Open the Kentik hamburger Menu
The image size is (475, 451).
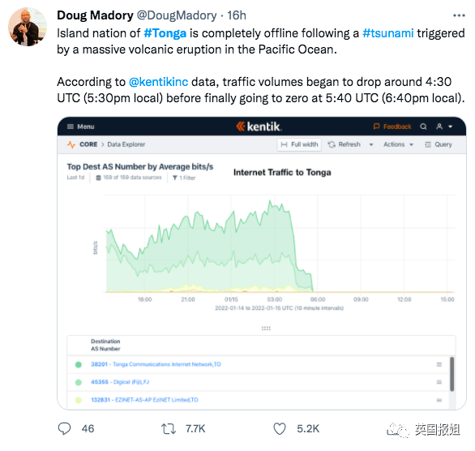(x=80, y=127)
